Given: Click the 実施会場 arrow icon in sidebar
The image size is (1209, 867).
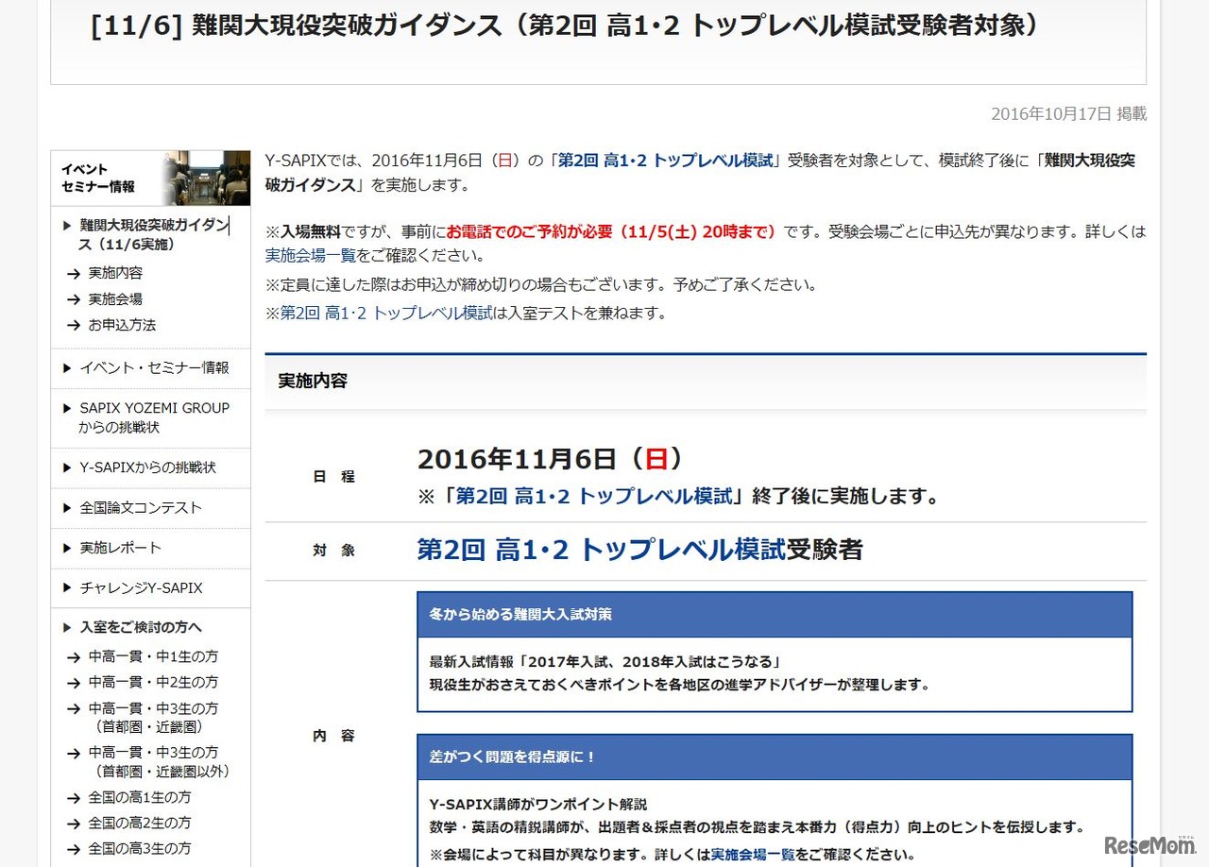Looking at the screenshot, I should click(74, 299).
